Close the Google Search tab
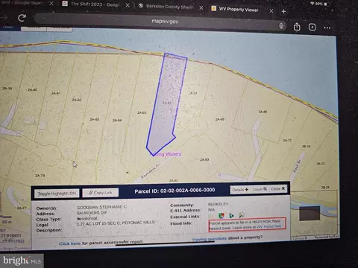 [51, 3]
